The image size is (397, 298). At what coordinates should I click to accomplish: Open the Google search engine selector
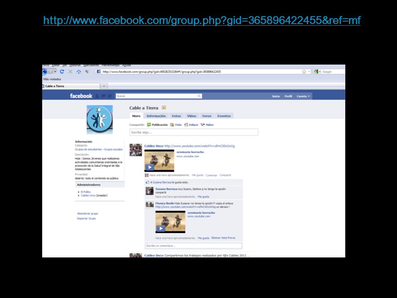[x=317, y=72]
